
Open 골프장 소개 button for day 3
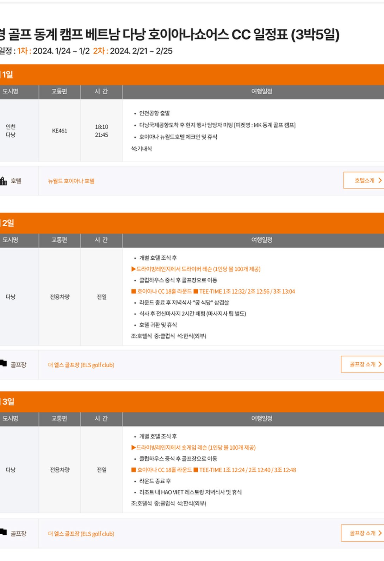click(363, 533)
